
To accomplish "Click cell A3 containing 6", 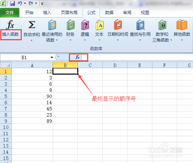I will 32,84.
